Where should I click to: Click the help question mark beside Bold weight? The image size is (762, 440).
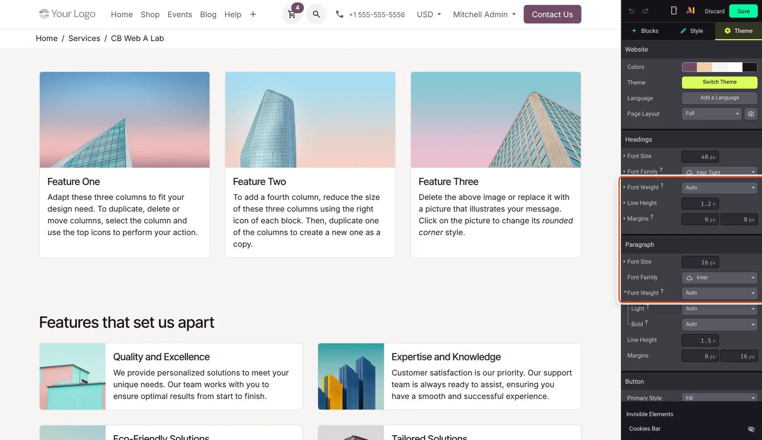(x=646, y=322)
